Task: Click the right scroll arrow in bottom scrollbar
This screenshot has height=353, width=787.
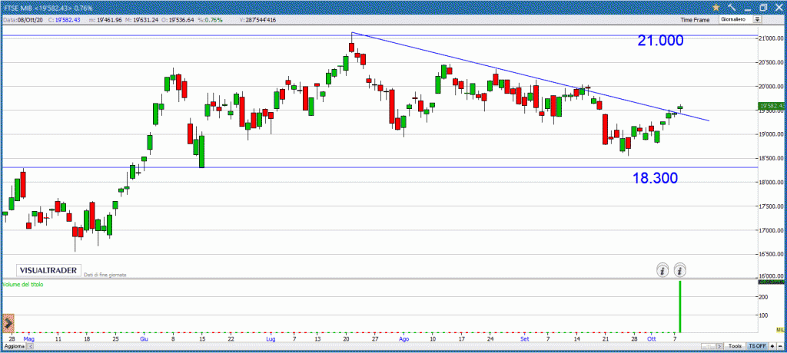Action: tap(719, 346)
